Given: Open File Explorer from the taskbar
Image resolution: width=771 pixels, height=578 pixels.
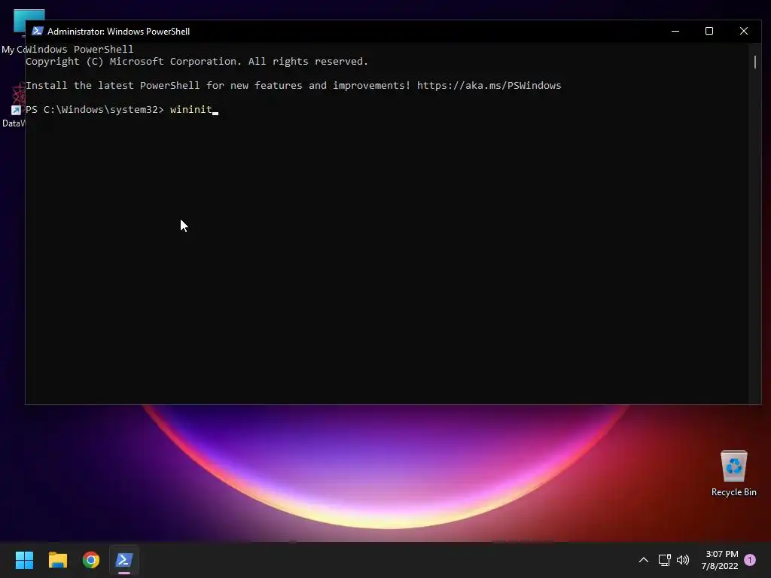Looking at the screenshot, I should [x=57, y=560].
